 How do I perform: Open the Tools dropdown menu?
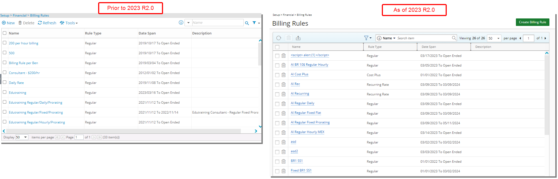coord(69,23)
